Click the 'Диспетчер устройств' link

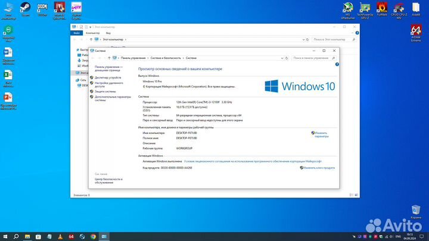pos(108,78)
